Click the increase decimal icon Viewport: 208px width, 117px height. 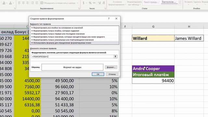coord(99,3)
